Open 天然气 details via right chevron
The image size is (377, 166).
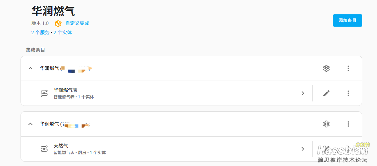point(303,149)
